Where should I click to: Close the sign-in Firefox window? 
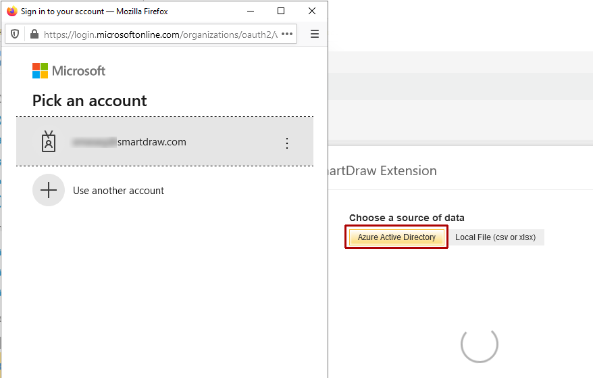click(311, 11)
